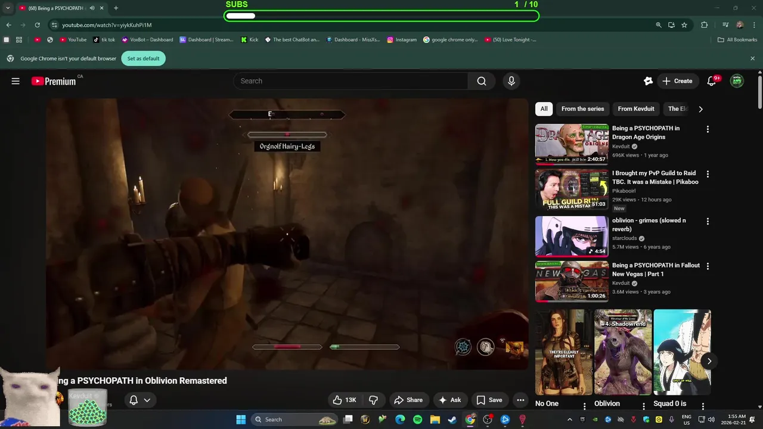Go back in browser history
763x429 pixels.
coord(8,25)
